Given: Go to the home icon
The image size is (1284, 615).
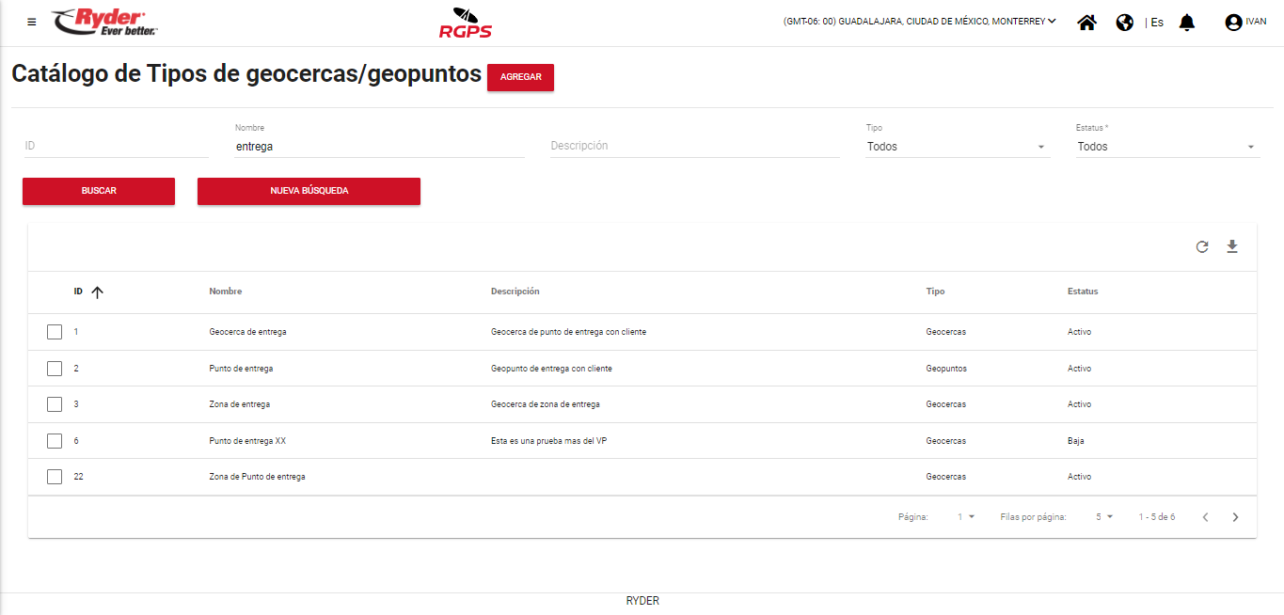Looking at the screenshot, I should [x=1086, y=23].
